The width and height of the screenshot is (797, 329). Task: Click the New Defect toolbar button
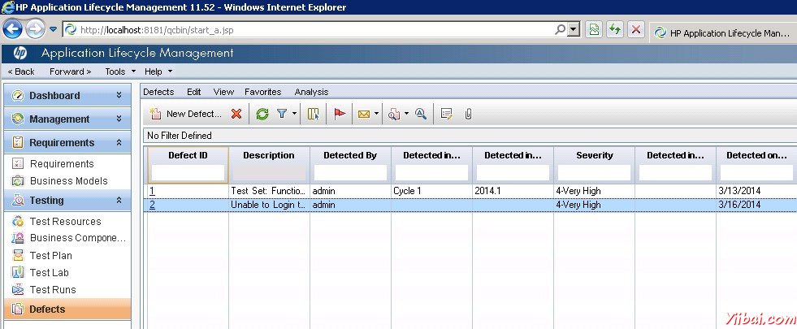pyautogui.click(x=186, y=114)
